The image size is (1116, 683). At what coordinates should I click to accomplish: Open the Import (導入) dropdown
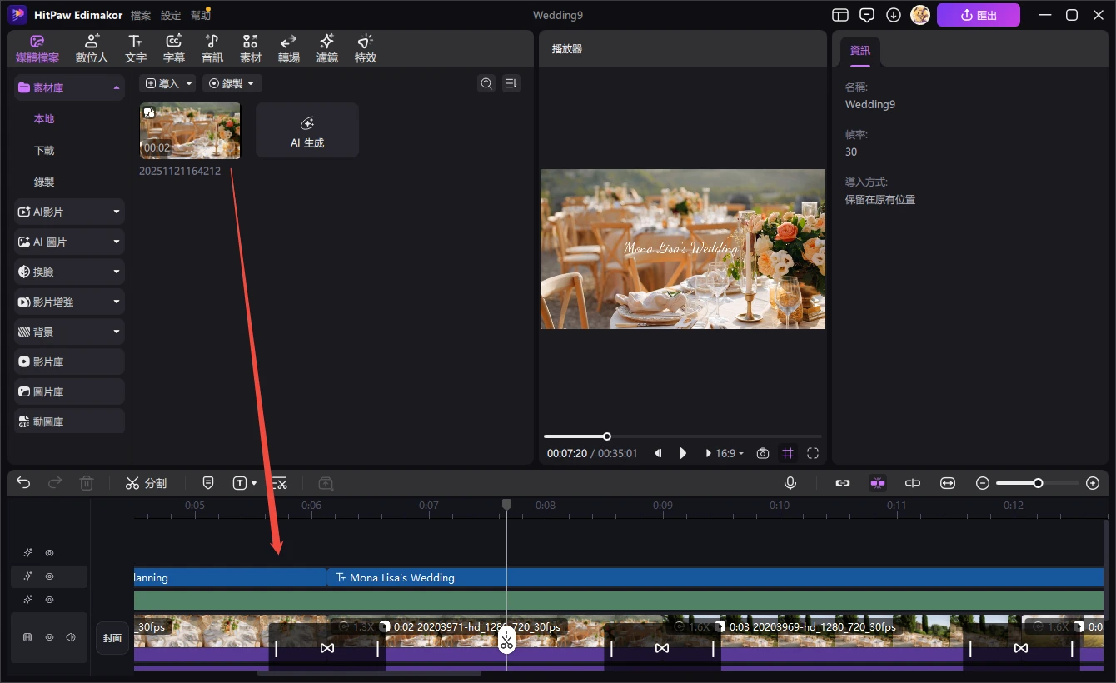point(167,83)
